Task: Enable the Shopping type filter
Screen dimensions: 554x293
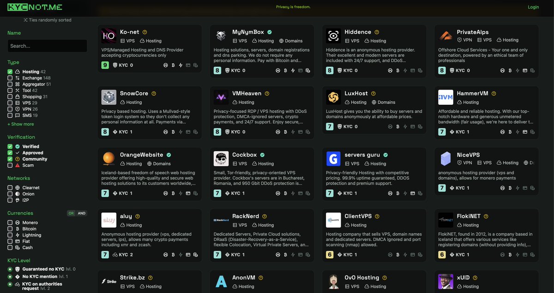Action: [x=10, y=97]
